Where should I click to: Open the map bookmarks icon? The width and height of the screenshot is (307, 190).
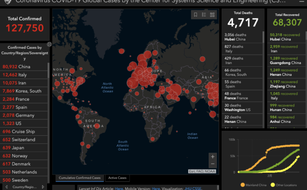[x=195, y=15]
